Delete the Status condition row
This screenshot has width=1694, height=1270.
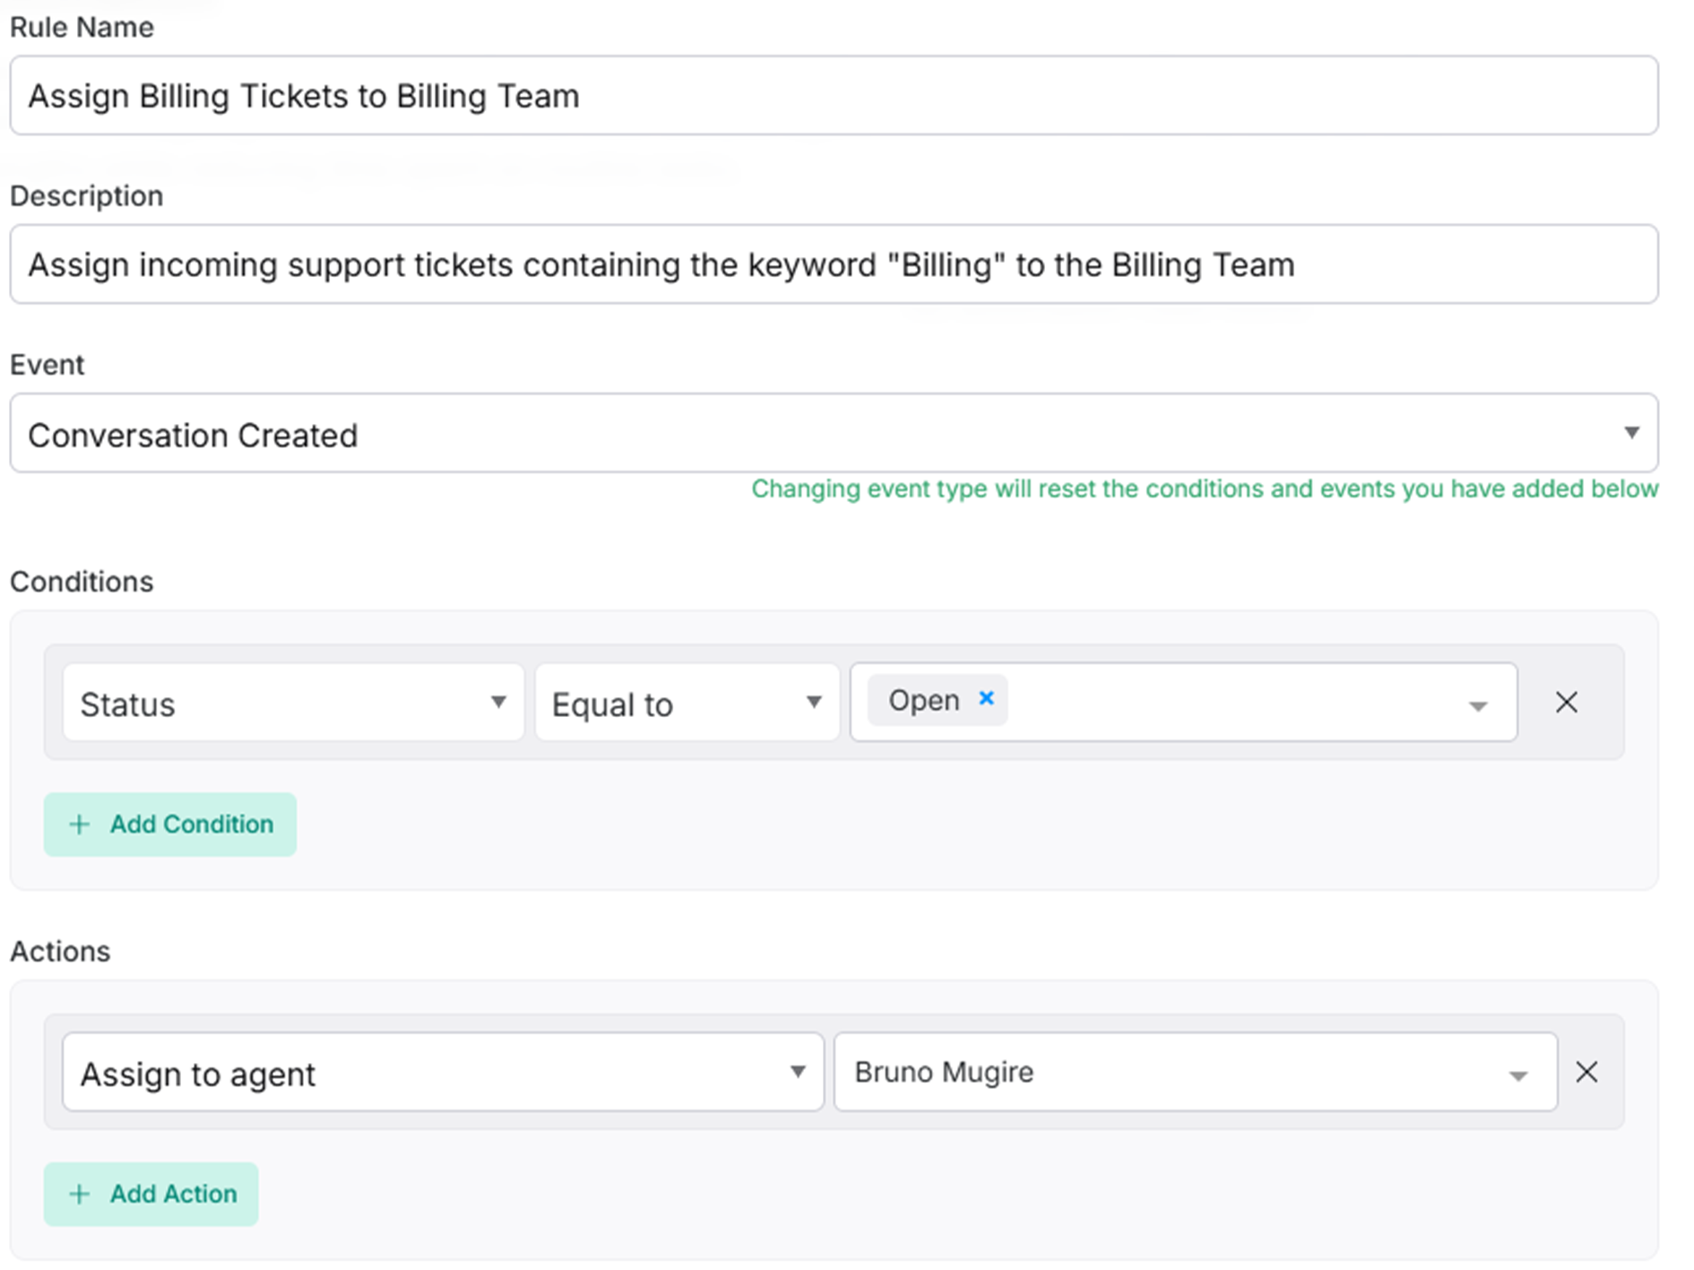1566,702
